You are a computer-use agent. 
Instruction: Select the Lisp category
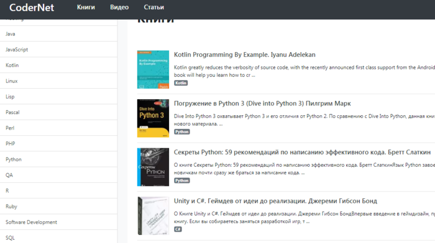pos(58,97)
